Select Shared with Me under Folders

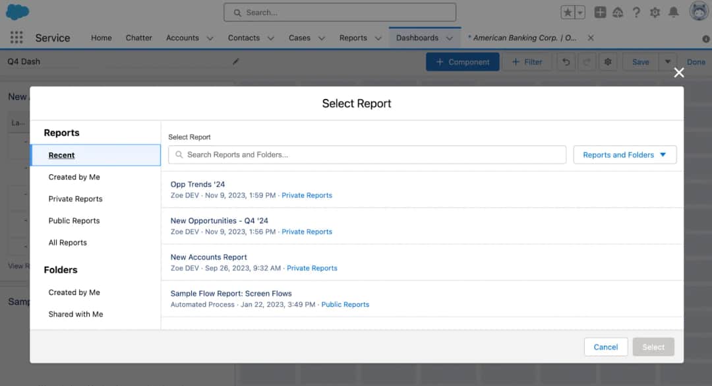pos(96,314)
